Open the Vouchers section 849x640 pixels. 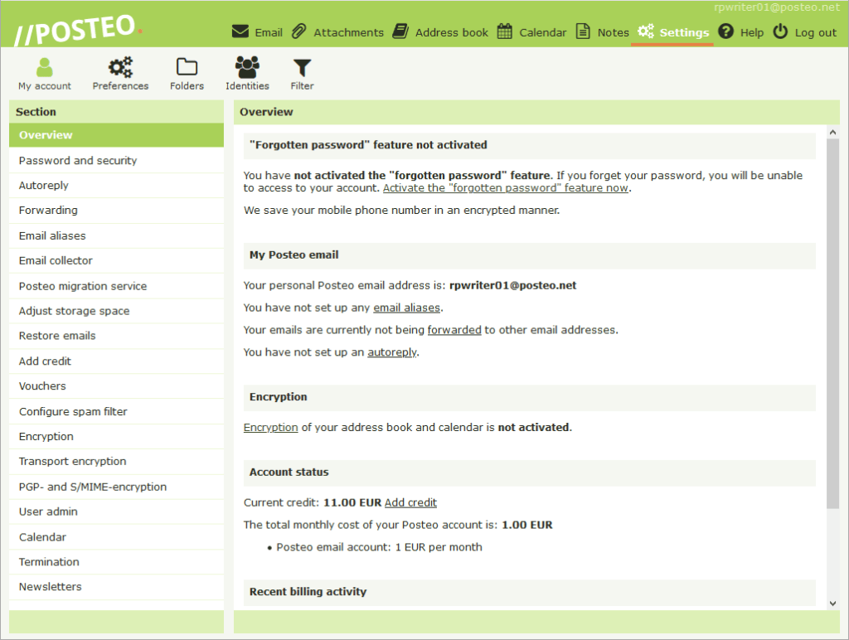coord(116,386)
